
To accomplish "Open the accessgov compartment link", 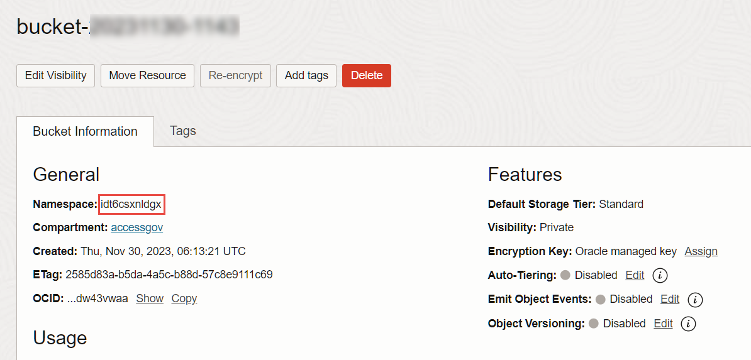I will (x=137, y=227).
